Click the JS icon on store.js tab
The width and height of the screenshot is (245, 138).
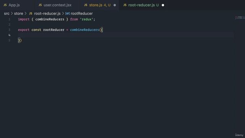86,5
